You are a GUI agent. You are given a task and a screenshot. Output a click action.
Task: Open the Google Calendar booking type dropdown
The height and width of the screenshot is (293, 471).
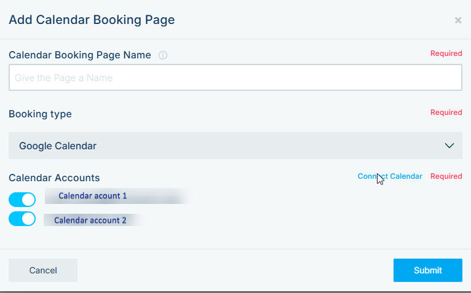tap(235, 146)
